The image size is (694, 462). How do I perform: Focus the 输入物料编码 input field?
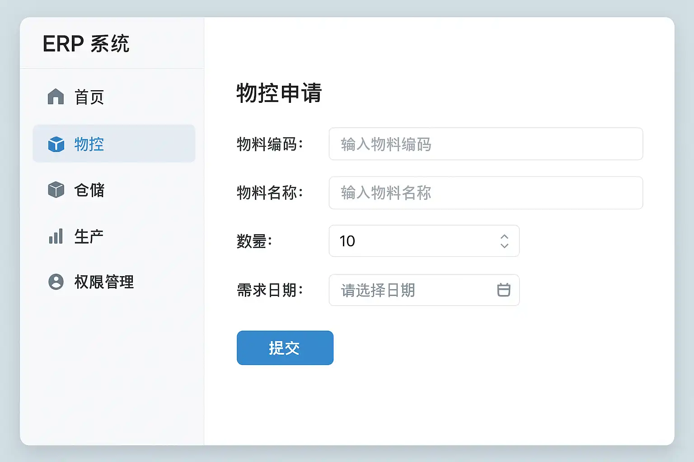486,144
